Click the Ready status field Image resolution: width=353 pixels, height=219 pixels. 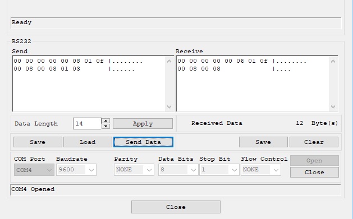(176, 23)
